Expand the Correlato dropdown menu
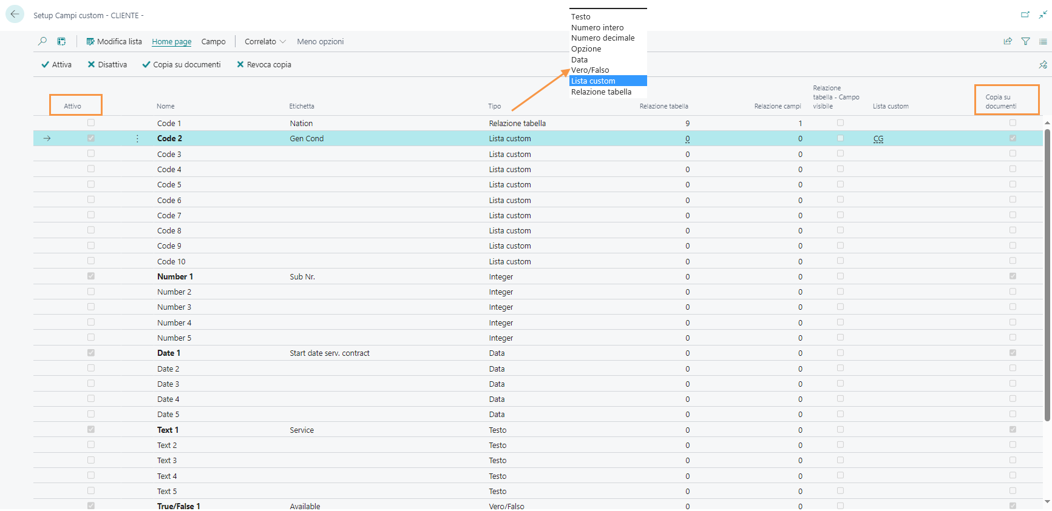The image size is (1052, 511). (x=265, y=41)
